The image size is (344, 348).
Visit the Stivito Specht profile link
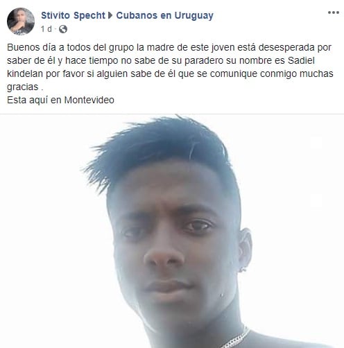tap(73, 15)
